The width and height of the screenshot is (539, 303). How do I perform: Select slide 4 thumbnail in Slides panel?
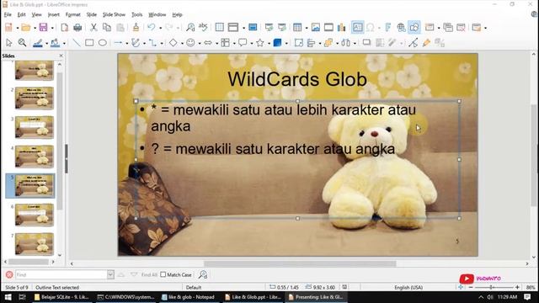coord(34,157)
